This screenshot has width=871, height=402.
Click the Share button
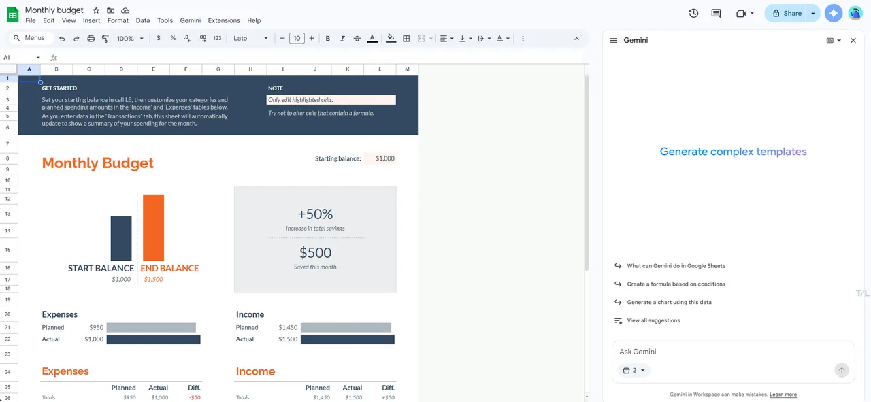pyautogui.click(x=787, y=13)
